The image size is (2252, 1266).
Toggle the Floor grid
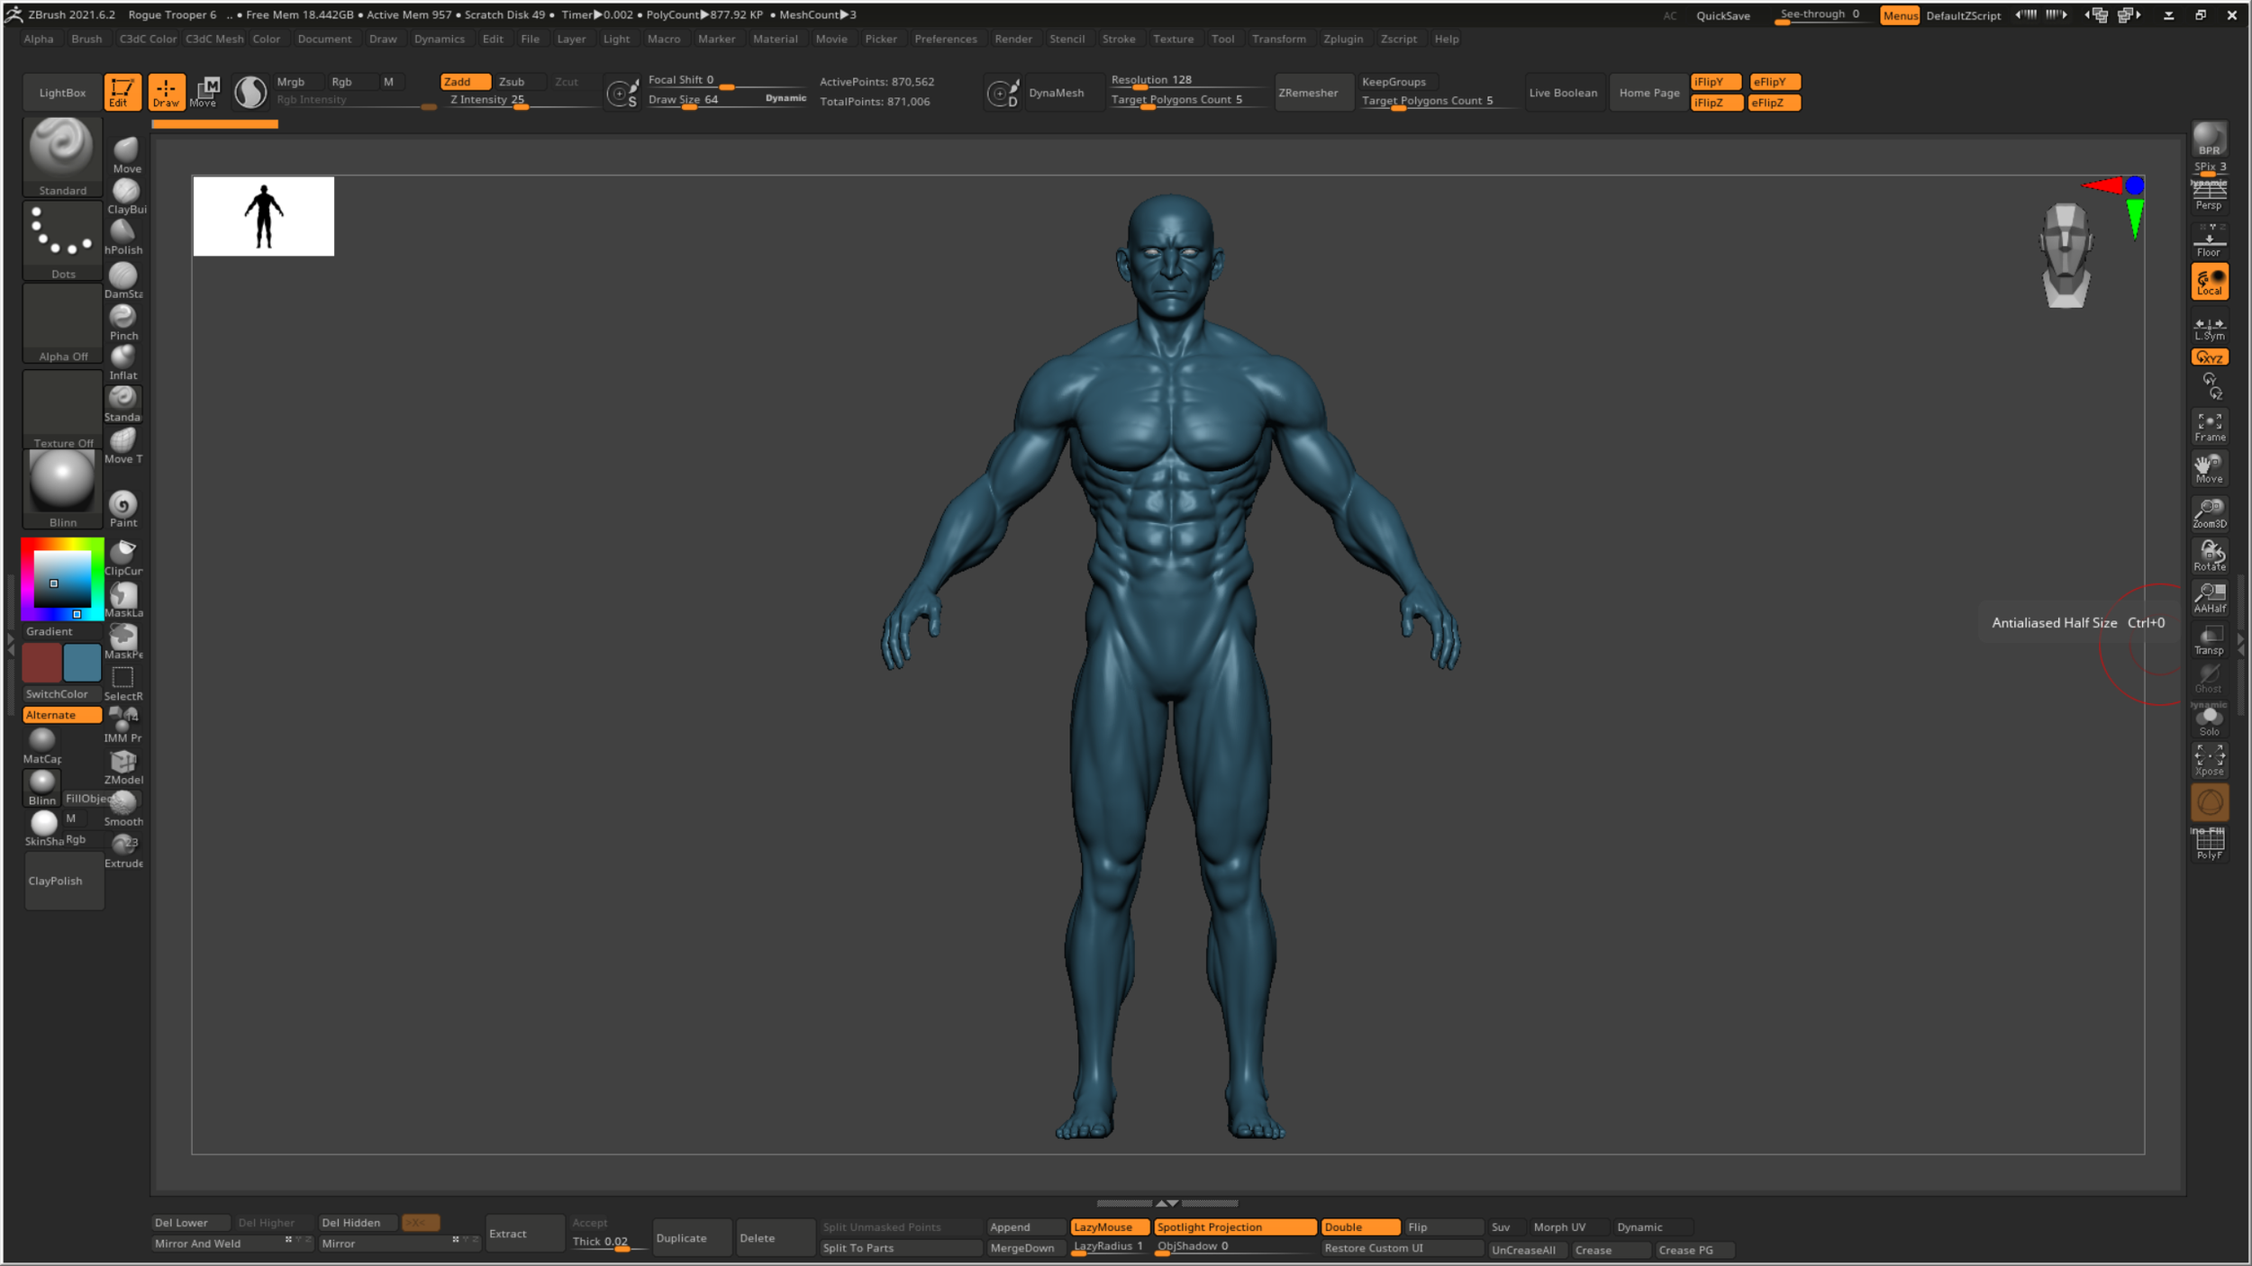pos(2209,242)
